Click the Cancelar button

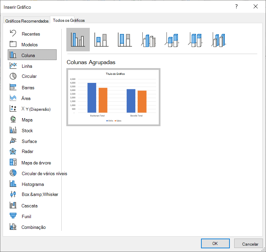(x=250, y=244)
